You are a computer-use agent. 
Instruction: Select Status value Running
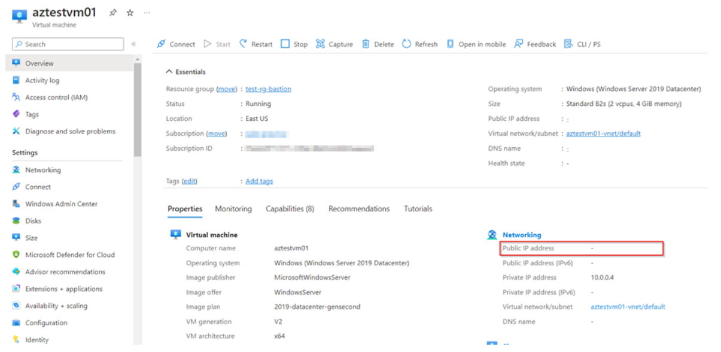258,104
